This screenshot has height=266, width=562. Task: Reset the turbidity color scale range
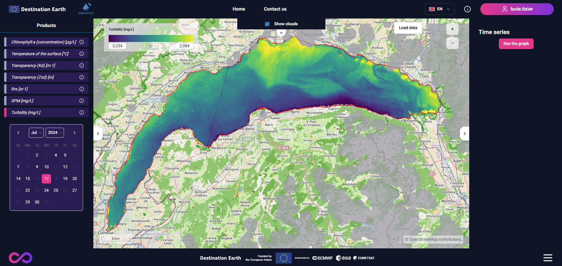tap(151, 46)
